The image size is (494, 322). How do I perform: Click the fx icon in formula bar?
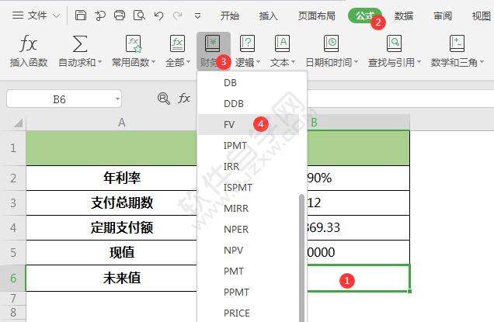click(184, 99)
